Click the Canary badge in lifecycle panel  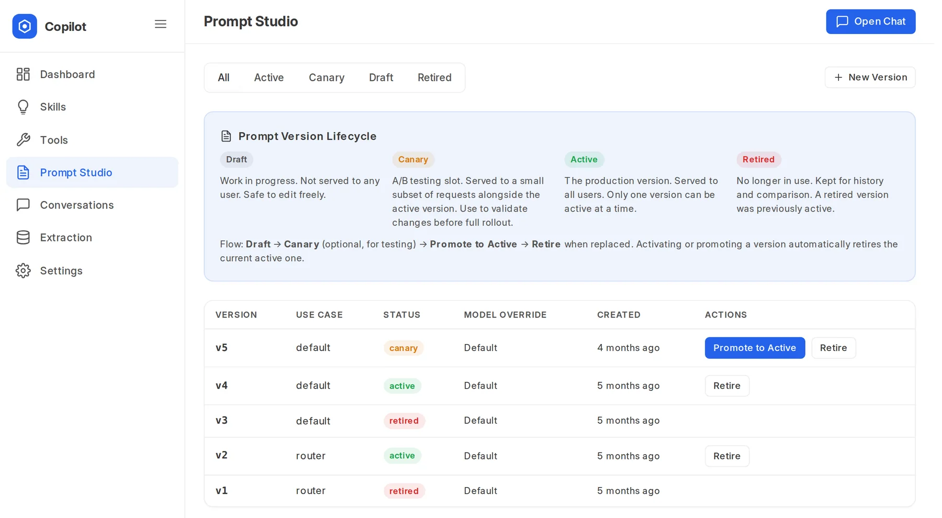pos(413,159)
